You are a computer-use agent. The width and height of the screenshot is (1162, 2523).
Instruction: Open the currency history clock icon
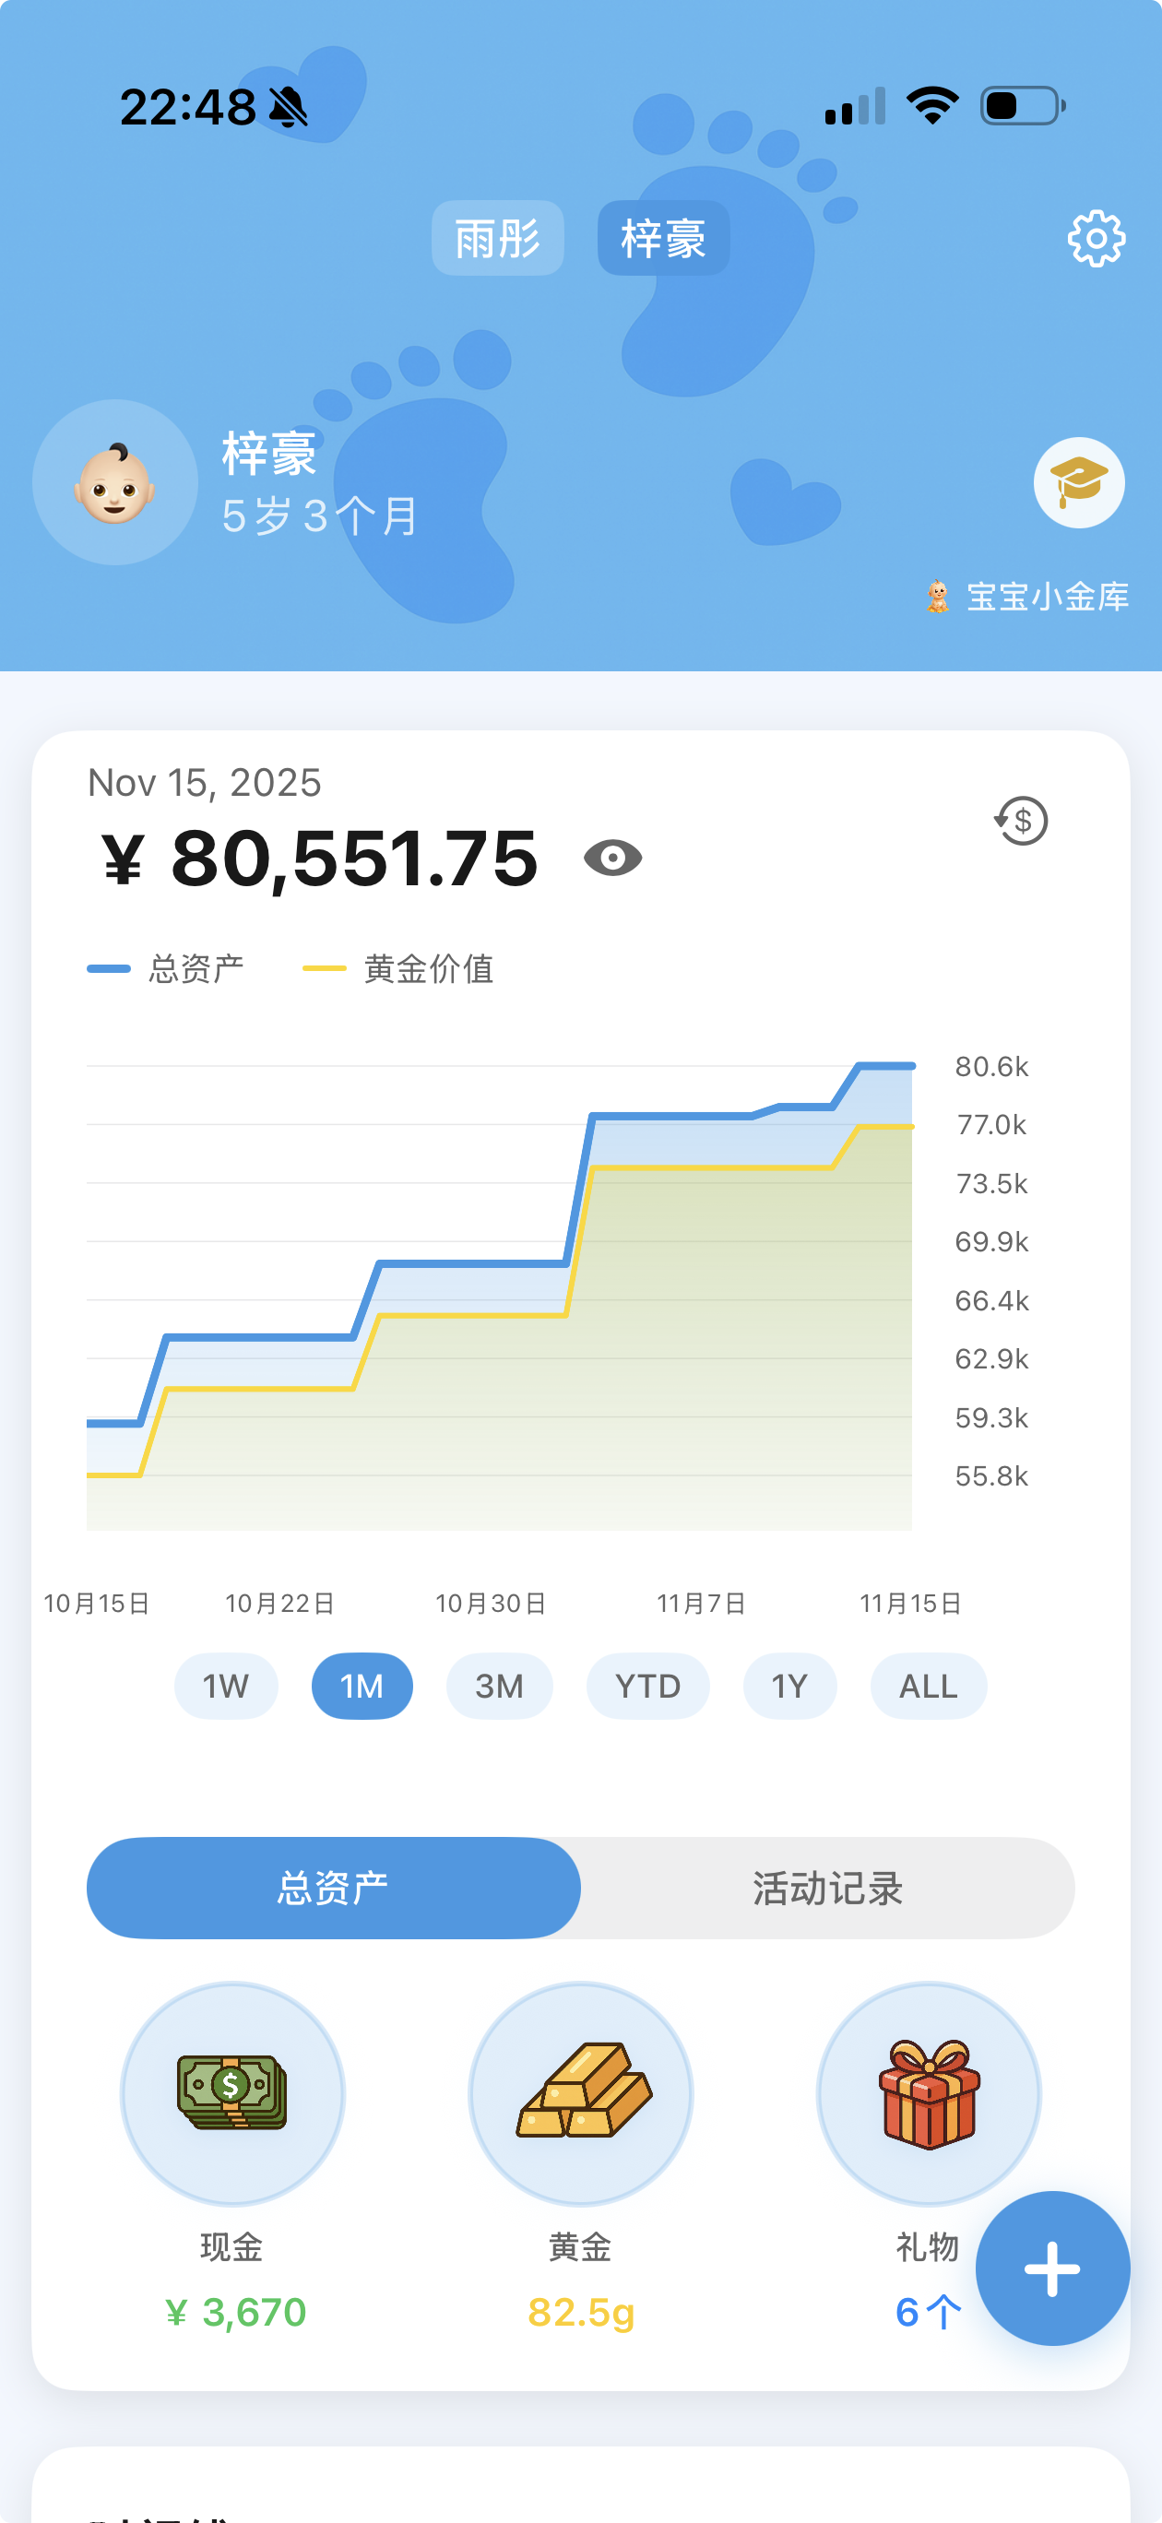(1021, 821)
